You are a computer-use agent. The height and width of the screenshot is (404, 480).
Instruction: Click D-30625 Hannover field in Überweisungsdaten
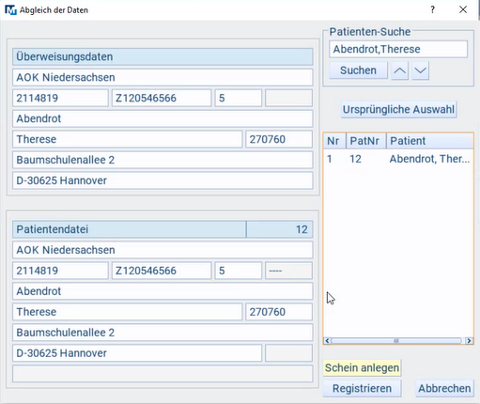[x=163, y=180]
